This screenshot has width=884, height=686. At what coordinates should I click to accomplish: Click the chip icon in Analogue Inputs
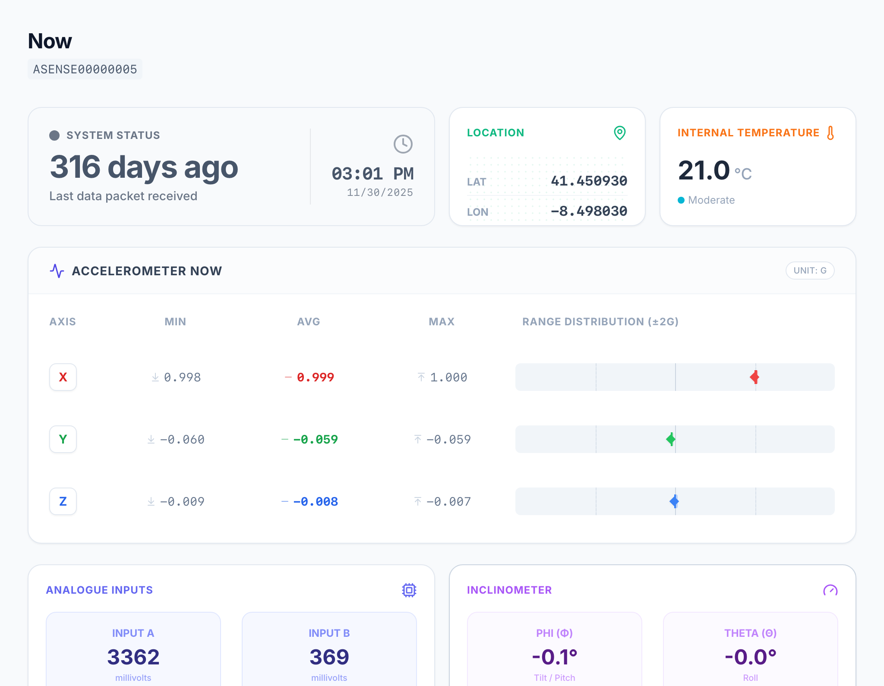409,590
